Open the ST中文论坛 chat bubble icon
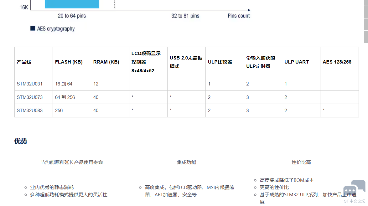The image size is (368, 206). pyautogui.click(x=354, y=189)
